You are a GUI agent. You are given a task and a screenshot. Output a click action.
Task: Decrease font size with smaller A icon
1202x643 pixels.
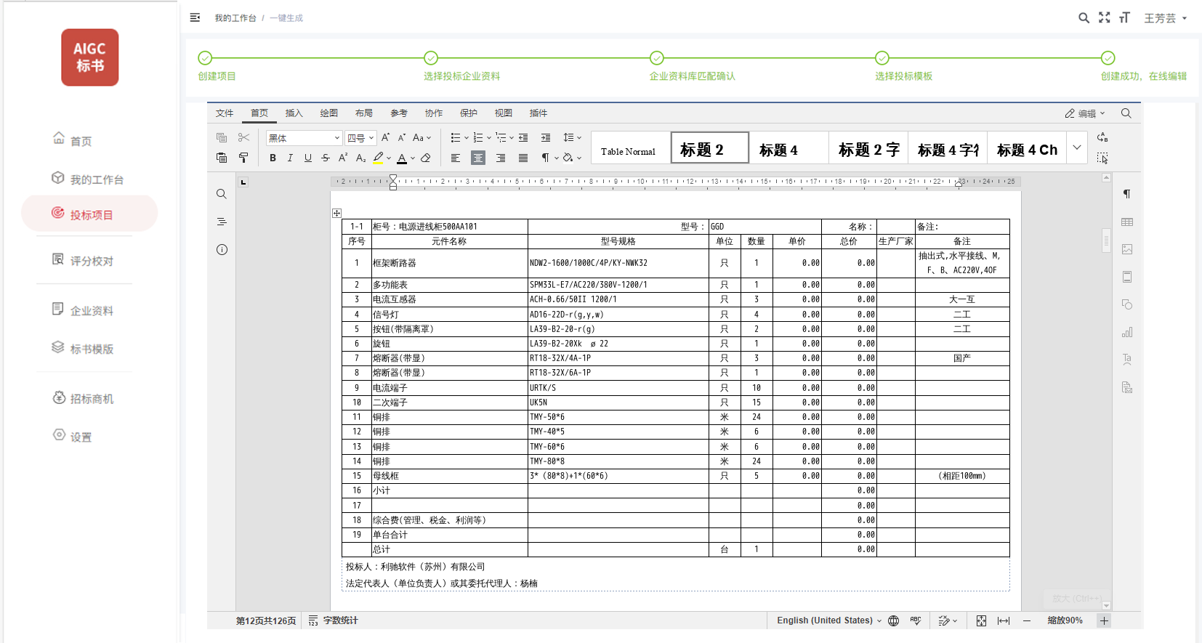tap(402, 137)
